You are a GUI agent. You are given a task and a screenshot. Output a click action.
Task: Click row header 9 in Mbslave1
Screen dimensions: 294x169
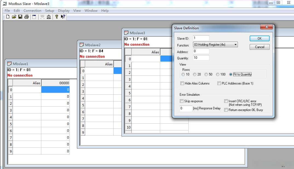pyautogui.click(x=10, y=151)
